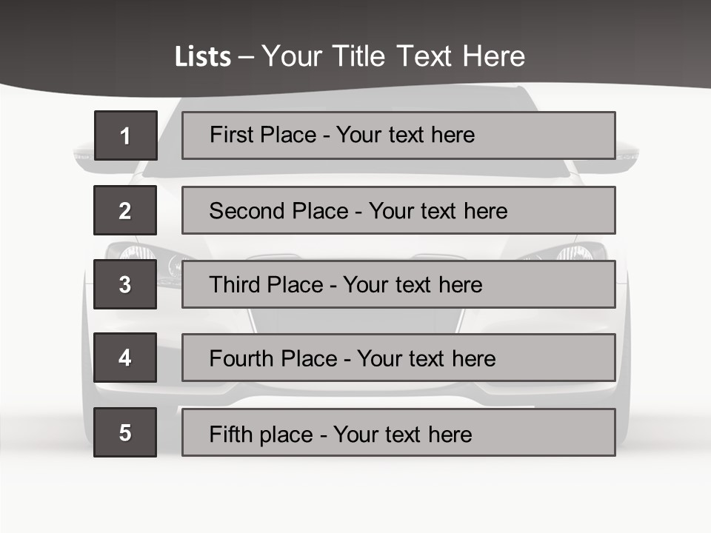The image size is (711, 533).
Task: Pick the number 3 box
Action: 125,284
